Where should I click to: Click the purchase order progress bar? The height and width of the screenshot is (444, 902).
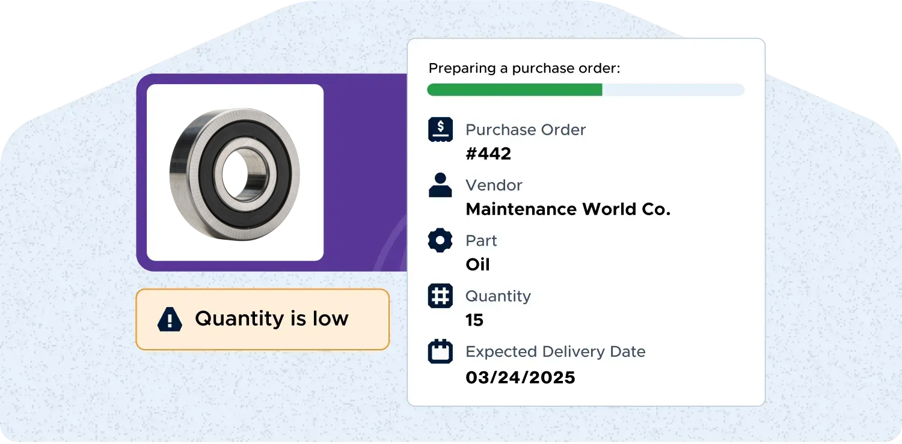(585, 90)
